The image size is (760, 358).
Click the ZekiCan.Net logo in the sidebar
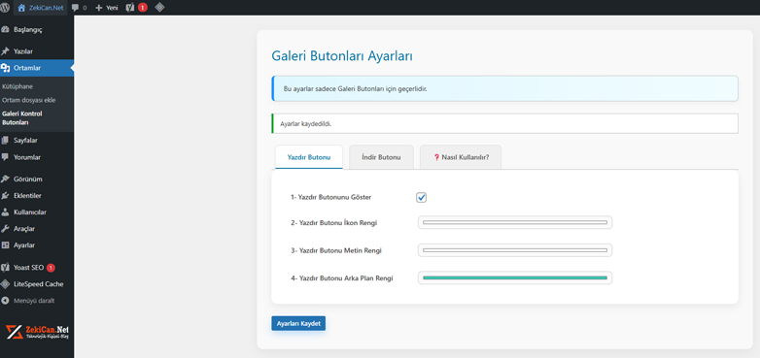[x=37, y=331]
